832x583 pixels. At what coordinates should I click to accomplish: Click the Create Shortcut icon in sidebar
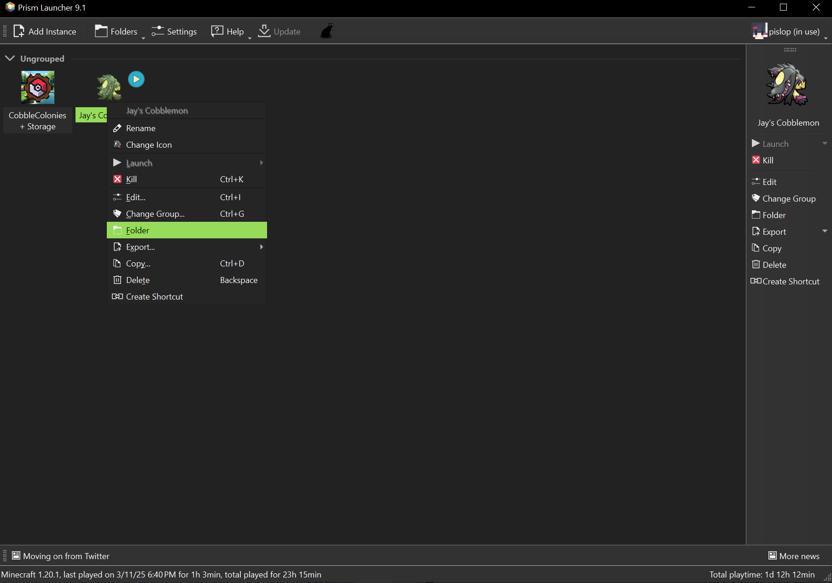[x=756, y=281]
